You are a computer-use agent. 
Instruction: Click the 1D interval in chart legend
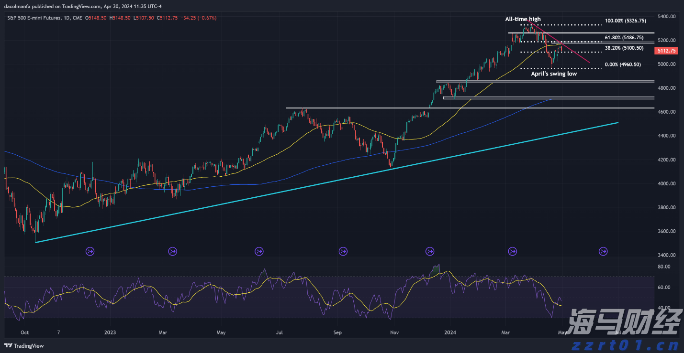[x=67, y=18]
